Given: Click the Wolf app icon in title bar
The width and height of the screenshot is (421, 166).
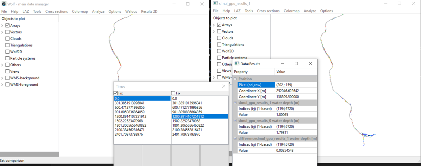Looking at the screenshot, I should click(4, 4).
